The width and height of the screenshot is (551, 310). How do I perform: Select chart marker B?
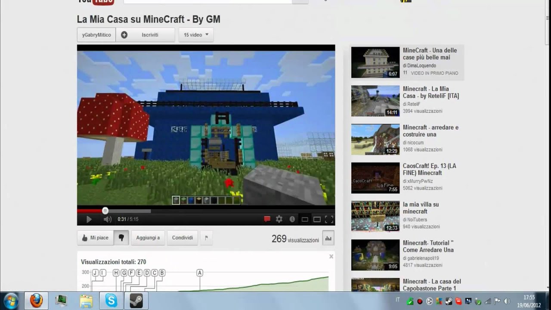tap(162, 273)
